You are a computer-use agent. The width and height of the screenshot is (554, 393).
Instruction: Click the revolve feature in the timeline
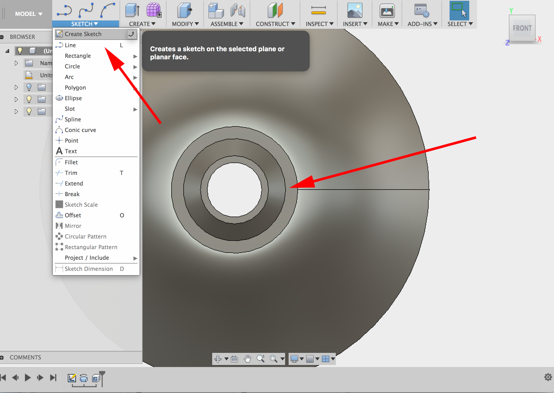point(84,378)
